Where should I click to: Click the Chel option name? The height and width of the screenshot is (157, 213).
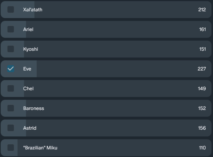click(x=28, y=89)
